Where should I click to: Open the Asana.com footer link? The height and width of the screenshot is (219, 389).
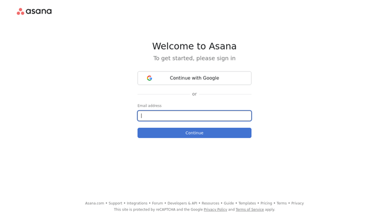[95, 203]
